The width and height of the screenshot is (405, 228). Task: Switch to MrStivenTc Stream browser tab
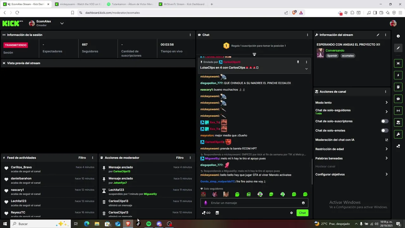(x=182, y=4)
